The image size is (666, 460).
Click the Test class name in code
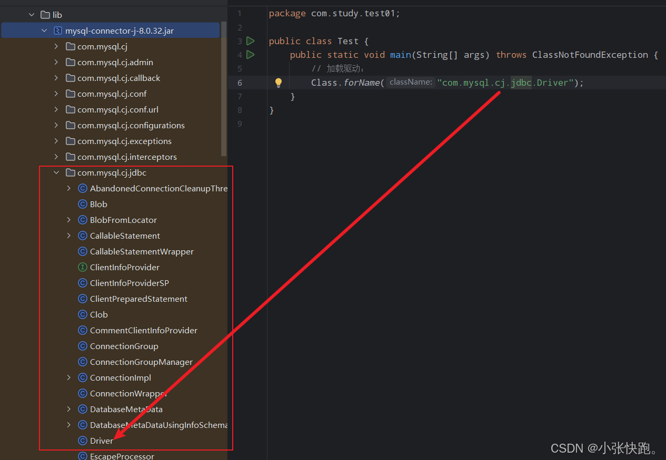348,41
